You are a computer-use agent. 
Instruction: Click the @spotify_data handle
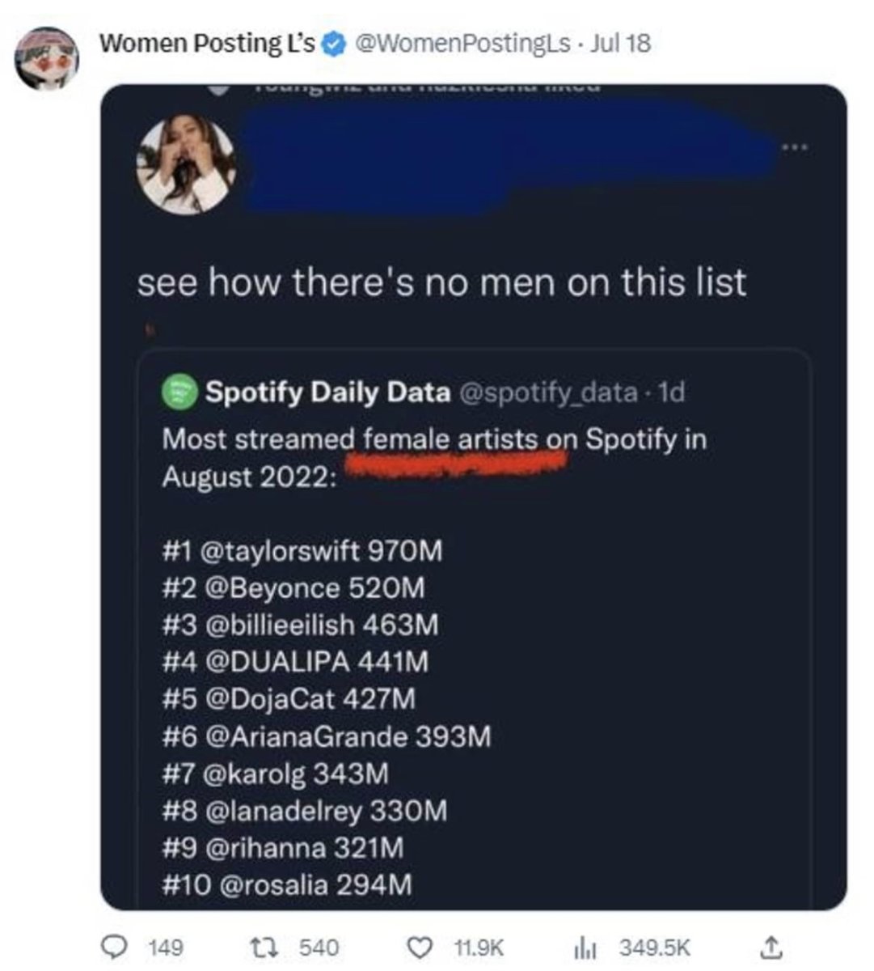pos(548,392)
